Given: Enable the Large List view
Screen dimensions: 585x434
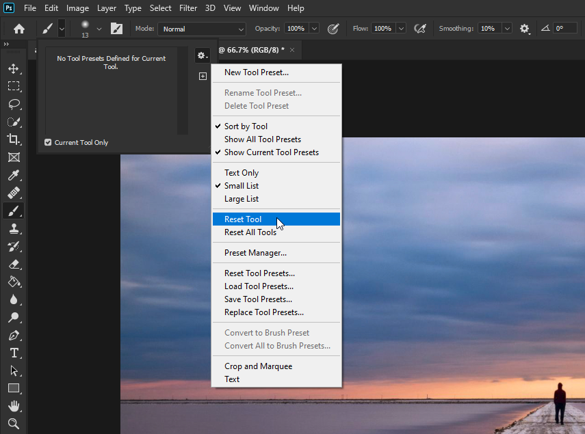Looking at the screenshot, I should 242,199.
